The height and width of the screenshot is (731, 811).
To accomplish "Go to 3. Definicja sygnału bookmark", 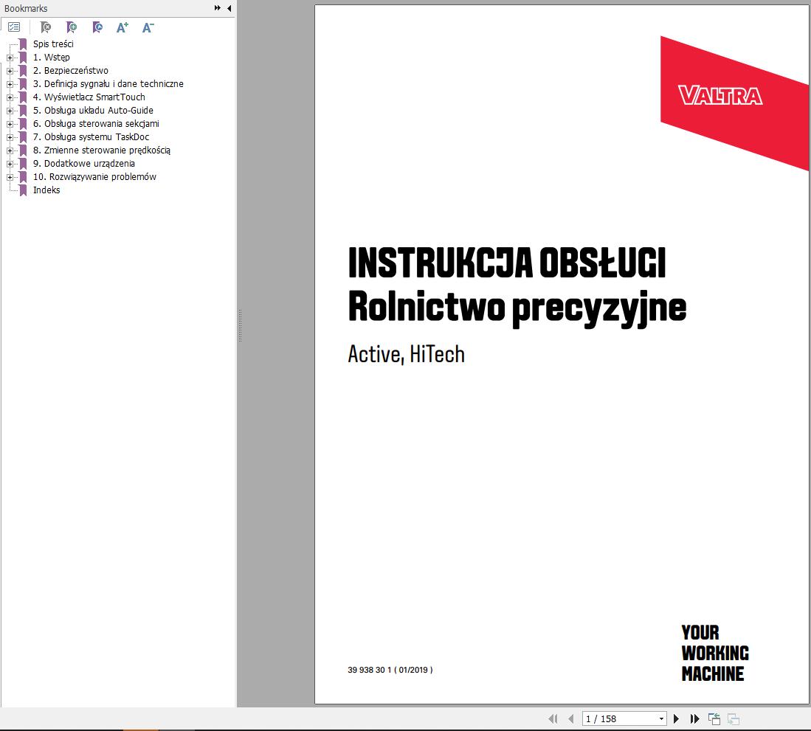I will (108, 84).
